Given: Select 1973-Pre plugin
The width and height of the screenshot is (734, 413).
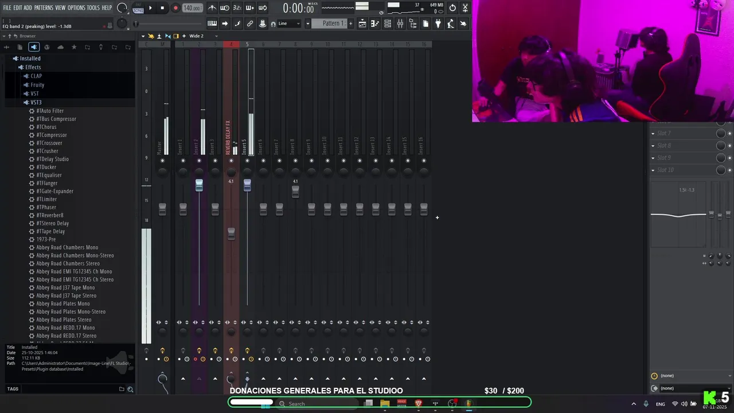Looking at the screenshot, I should click(x=46, y=239).
